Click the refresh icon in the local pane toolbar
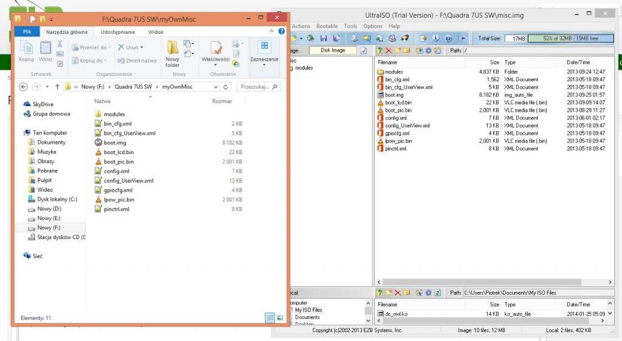622x341 pixels. (x=437, y=292)
